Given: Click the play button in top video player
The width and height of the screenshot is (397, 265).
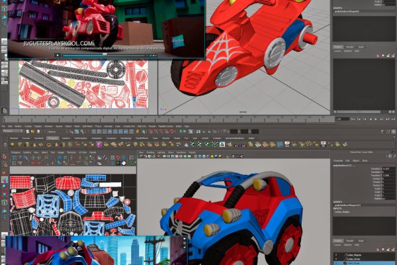Looking at the screenshot, I should [x=58, y=55].
